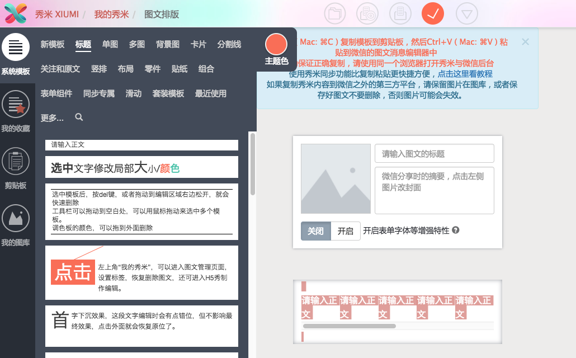Focus the 微信分享时的摘要 summary field

(434, 190)
